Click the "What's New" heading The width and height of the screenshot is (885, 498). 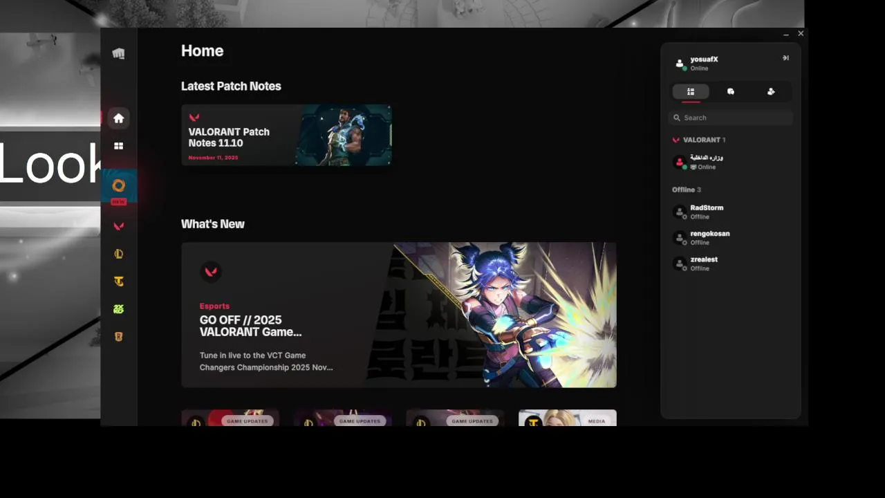click(x=213, y=224)
